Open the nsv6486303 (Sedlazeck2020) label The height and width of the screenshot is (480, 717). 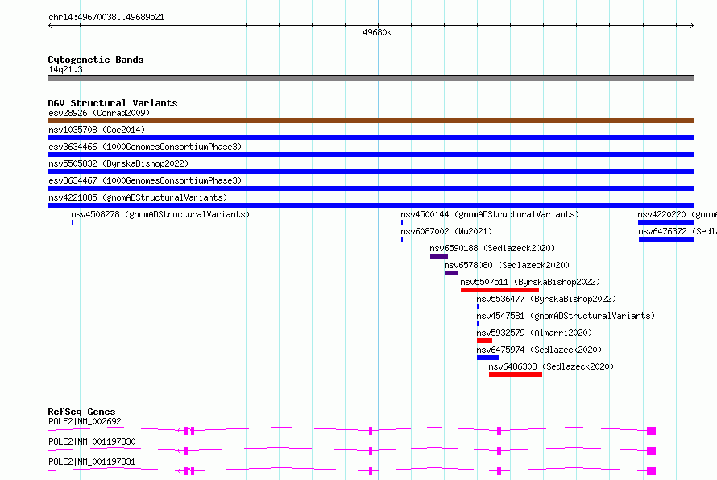551,366
